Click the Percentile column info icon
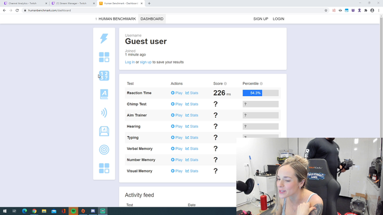The image size is (383, 215). [261, 84]
